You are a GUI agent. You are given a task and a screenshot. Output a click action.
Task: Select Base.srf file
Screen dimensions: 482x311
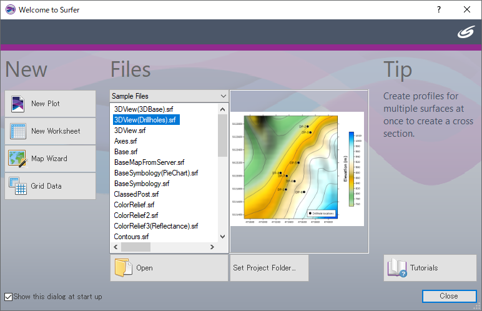click(125, 152)
